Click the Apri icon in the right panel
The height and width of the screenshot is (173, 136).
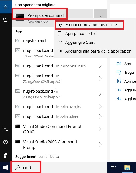point(119,64)
